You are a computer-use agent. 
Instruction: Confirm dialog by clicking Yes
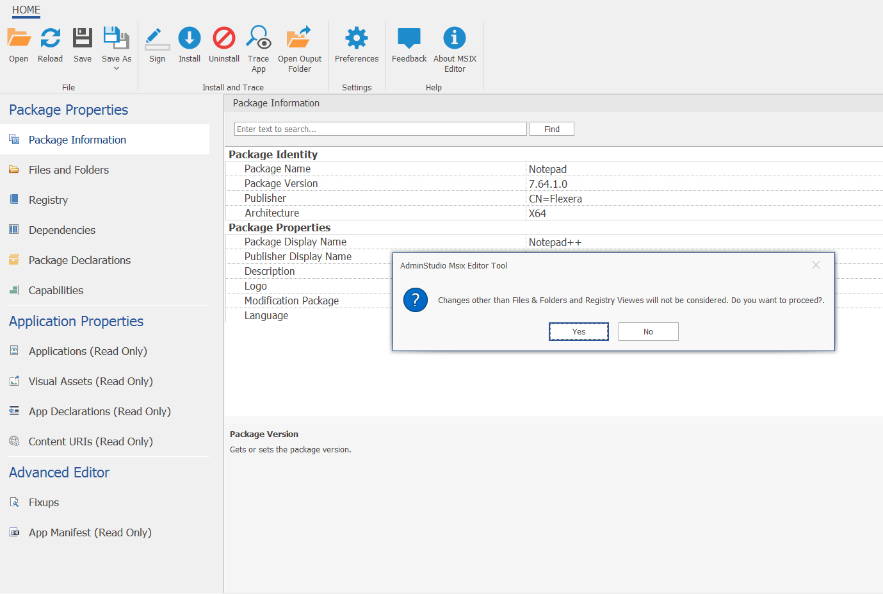578,331
